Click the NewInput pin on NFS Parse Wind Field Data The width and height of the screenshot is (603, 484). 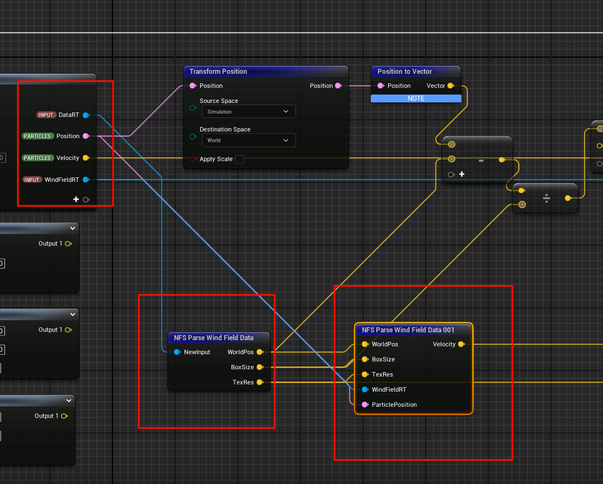coord(177,353)
